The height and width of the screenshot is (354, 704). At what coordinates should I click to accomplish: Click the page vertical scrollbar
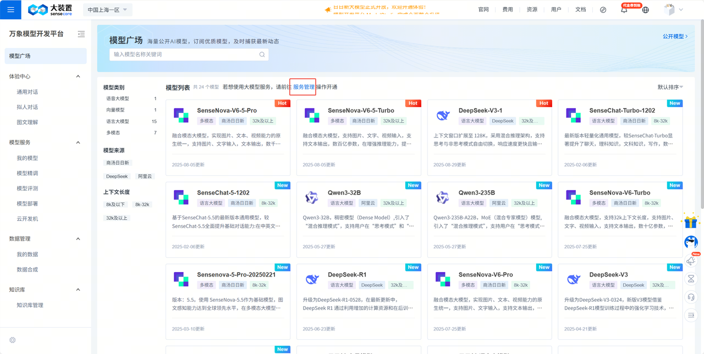(x=702, y=115)
